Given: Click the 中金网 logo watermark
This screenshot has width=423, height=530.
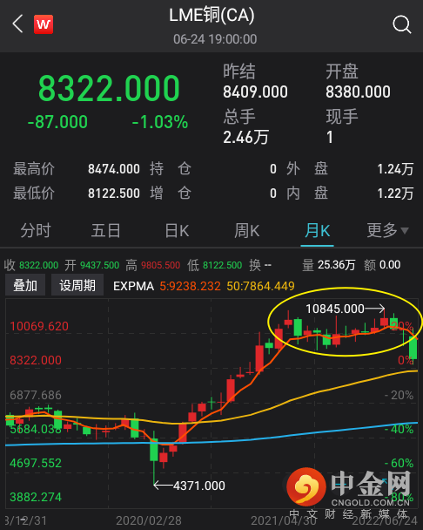Looking at the screenshot, I should pyautogui.click(x=348, y=487).
